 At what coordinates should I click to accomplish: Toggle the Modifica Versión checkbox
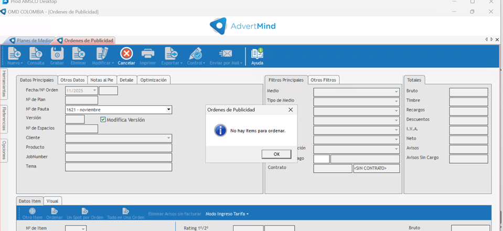pos(103,120)
